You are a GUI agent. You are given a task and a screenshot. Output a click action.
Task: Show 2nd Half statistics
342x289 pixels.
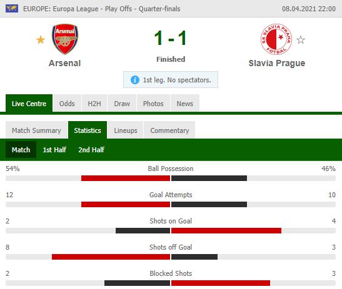pos(91,150)
